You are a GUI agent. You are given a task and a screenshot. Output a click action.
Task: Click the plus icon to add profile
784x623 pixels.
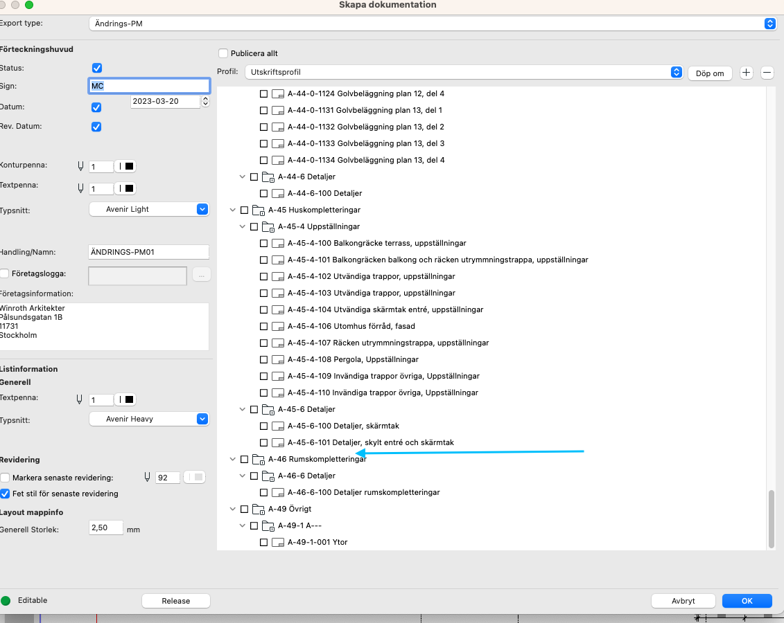(x=746, y=73)
